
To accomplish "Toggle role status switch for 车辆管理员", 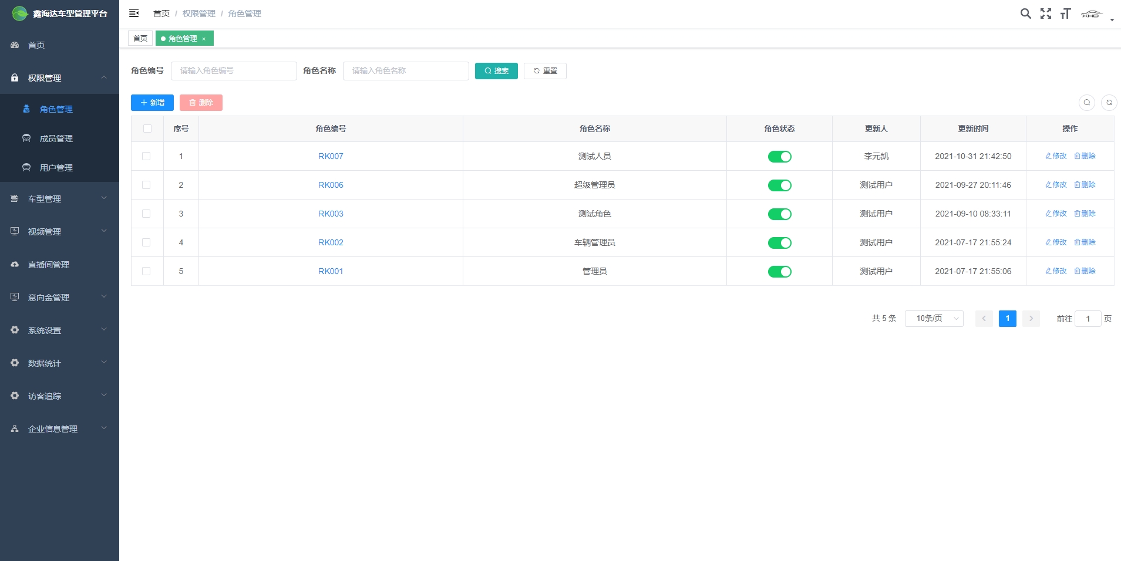I will [x=779, y=243].
